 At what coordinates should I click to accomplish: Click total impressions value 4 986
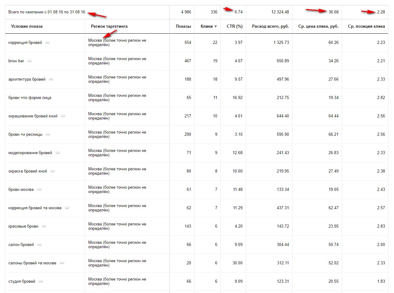tap(186, 12)
